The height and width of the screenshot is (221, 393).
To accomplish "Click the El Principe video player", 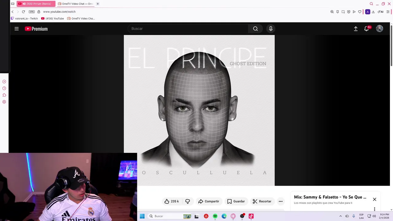I will pyautogui.click(x=199, y=110).
